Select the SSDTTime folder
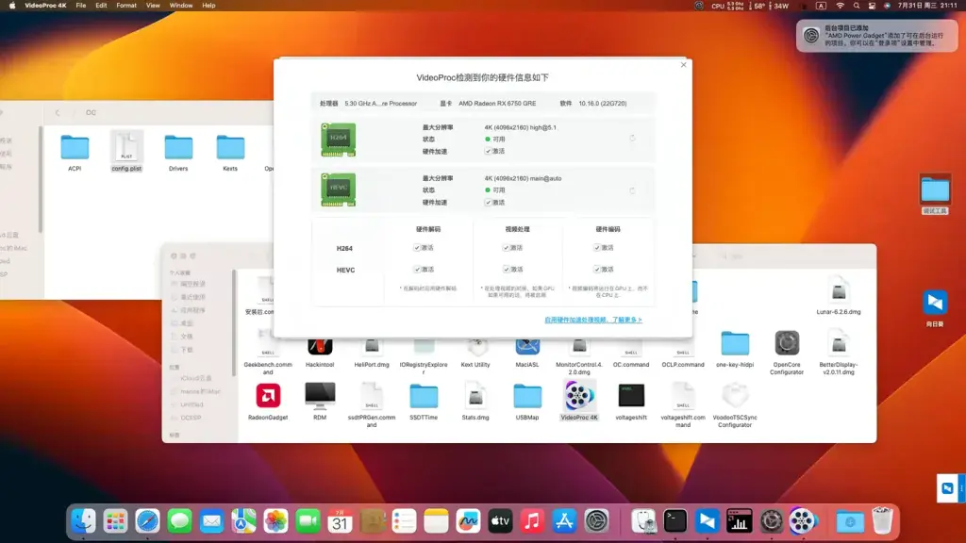The height and width of the screenshot is (543, 966). pyautogui.click(x=424, y=396)
